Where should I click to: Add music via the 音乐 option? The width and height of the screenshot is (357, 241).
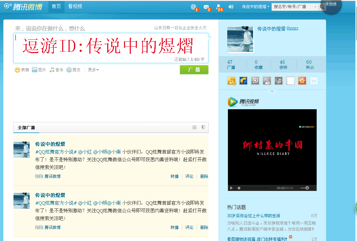click(56, 70)
